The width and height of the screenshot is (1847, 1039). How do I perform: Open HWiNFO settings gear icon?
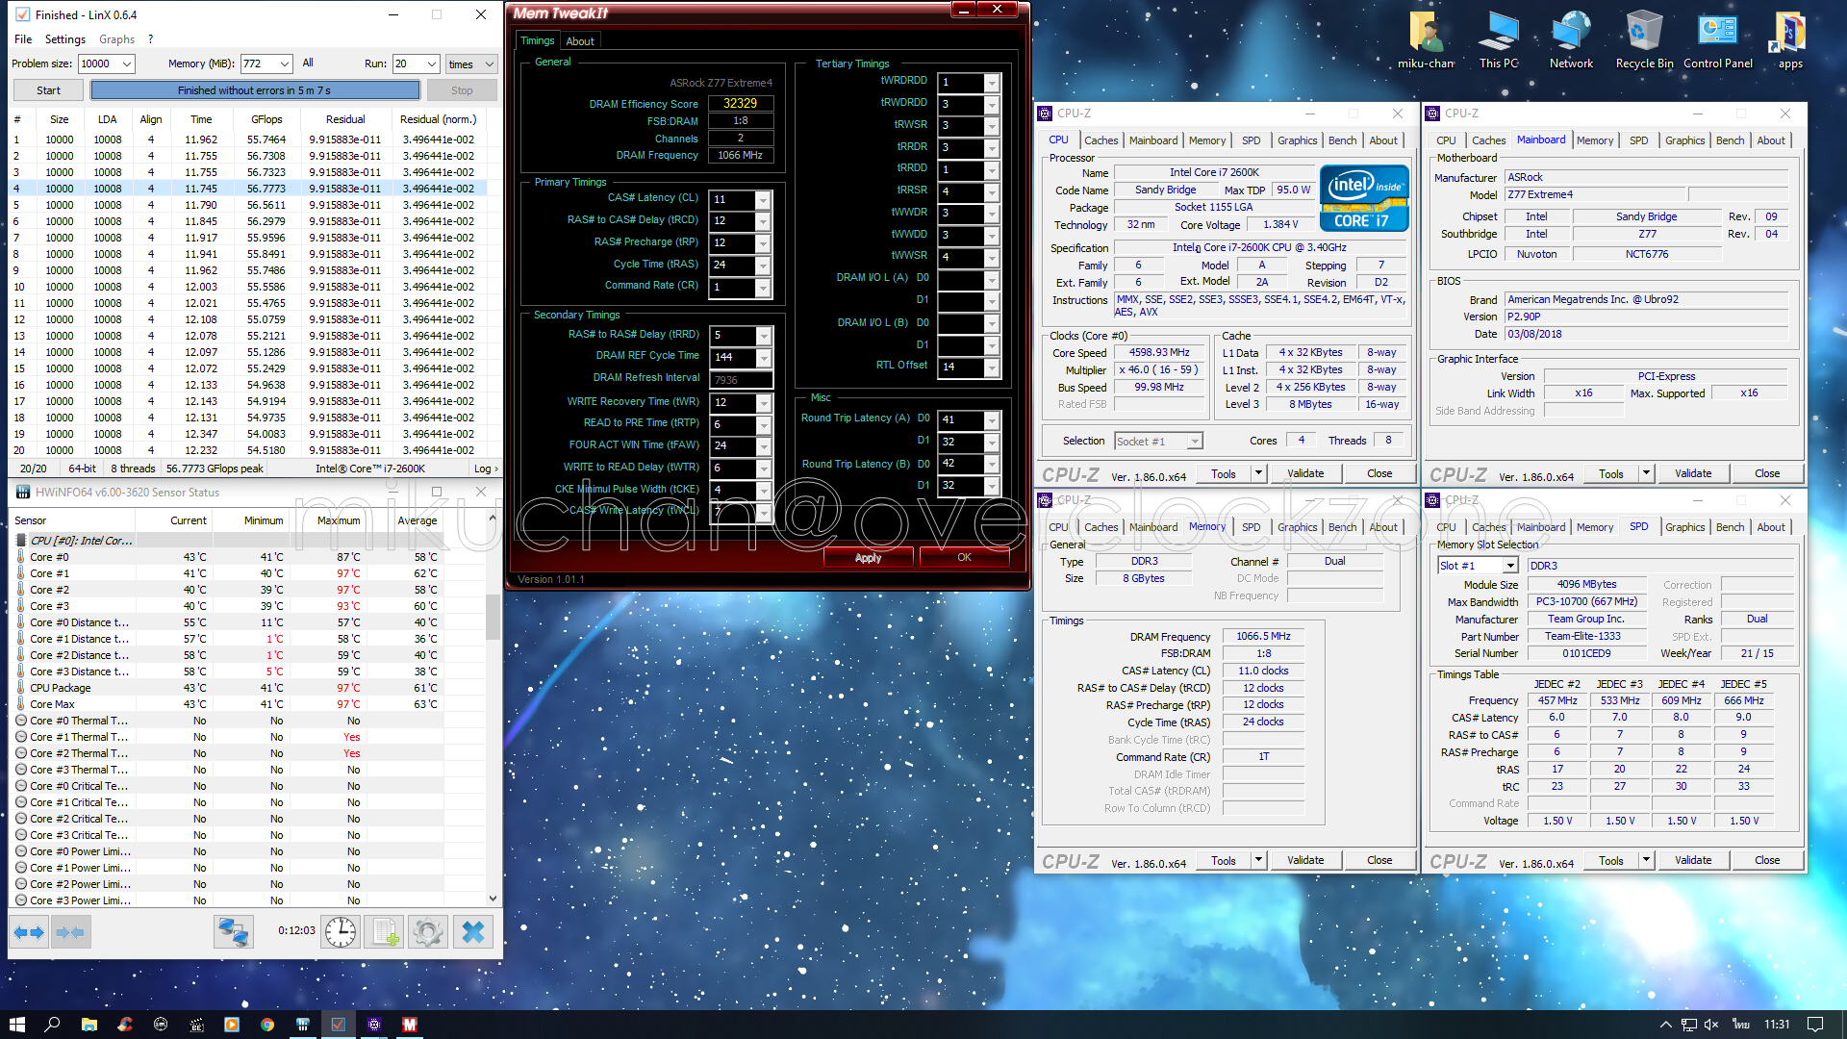click(428, 931)
